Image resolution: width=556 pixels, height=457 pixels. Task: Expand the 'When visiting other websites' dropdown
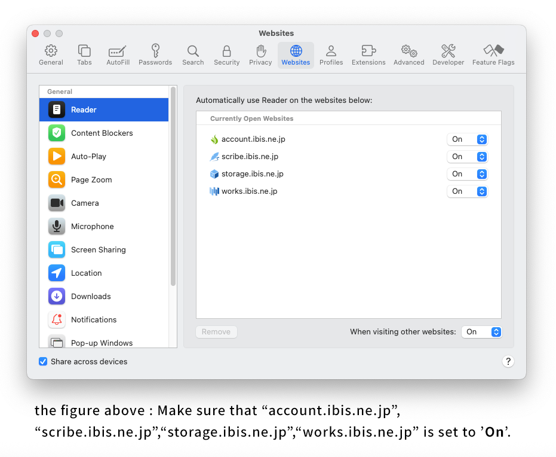tap(481, 332)
